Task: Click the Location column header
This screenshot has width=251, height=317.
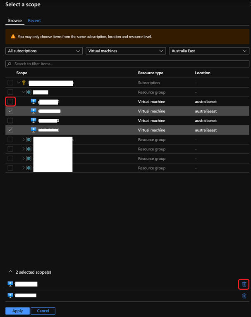Action: (203, 73)
